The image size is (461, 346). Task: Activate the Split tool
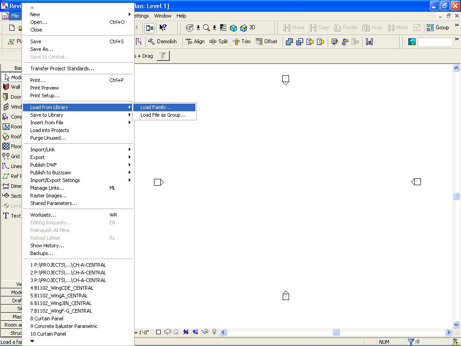click(218, 41)
